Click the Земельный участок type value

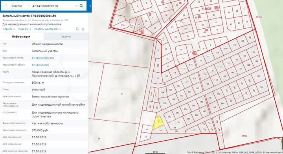[45, 51]
